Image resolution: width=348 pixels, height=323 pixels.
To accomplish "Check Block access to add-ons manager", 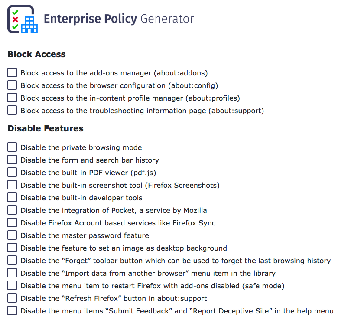I will click(12, 72).
